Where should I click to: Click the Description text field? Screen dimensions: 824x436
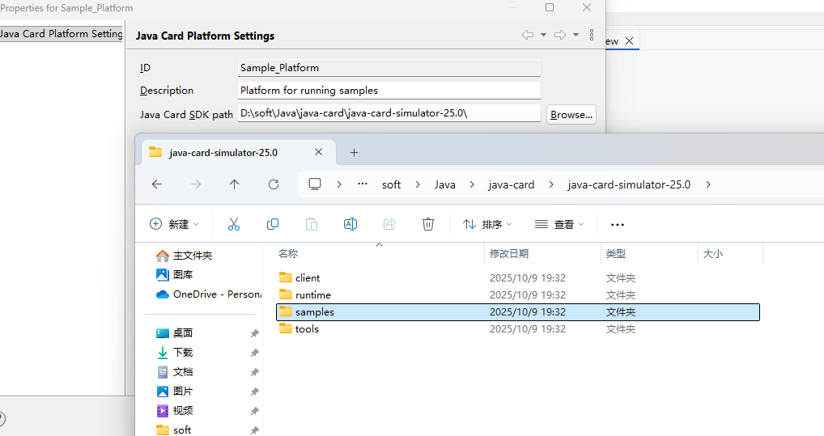(389, 91)
